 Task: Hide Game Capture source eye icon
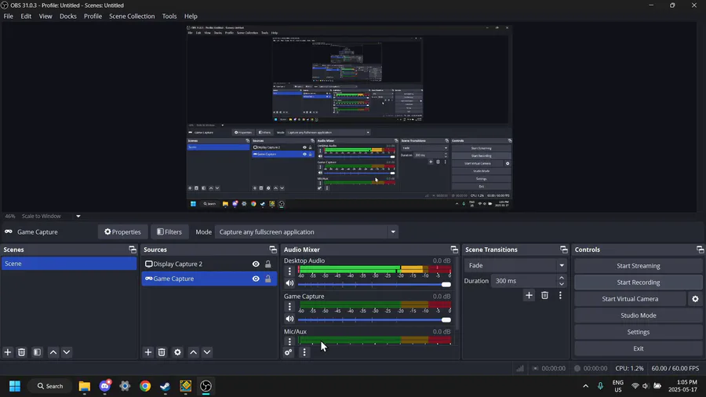(256, 279)
